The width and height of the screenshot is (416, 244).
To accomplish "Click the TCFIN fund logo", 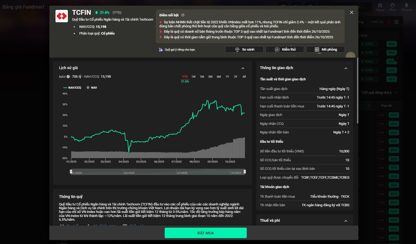I will click(x=62, y=16).
